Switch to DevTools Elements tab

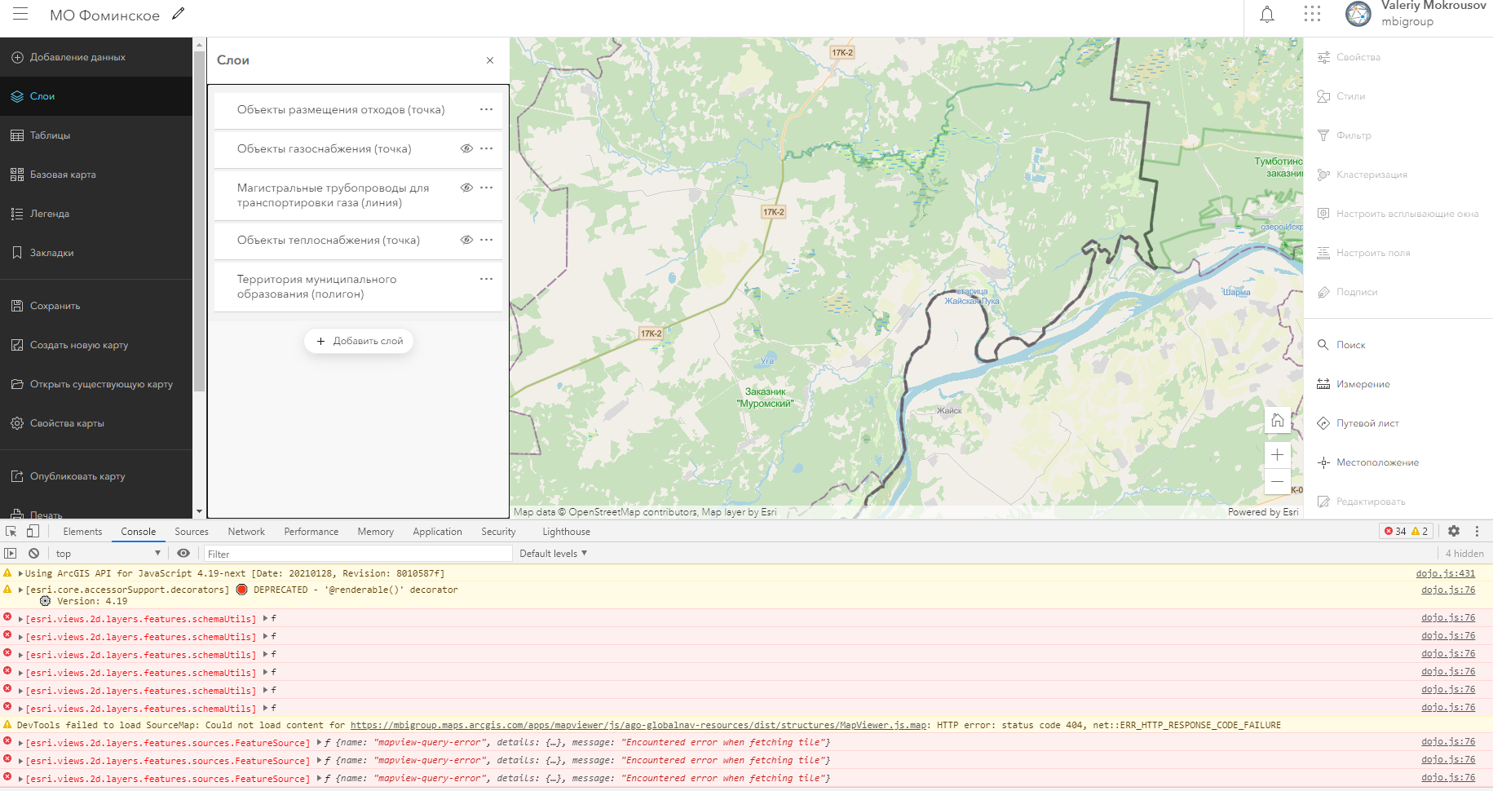82,532
